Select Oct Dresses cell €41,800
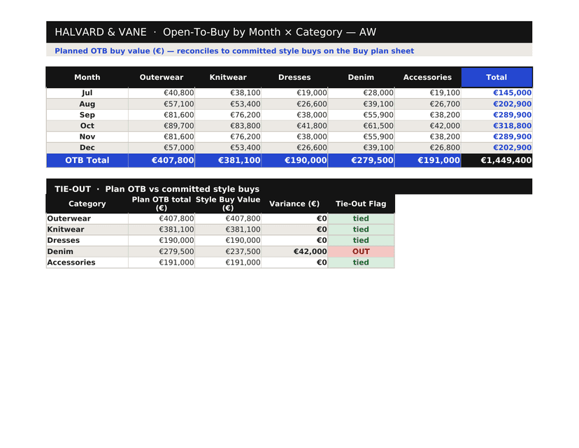579x448 pixels. click(x=294, y=126)
